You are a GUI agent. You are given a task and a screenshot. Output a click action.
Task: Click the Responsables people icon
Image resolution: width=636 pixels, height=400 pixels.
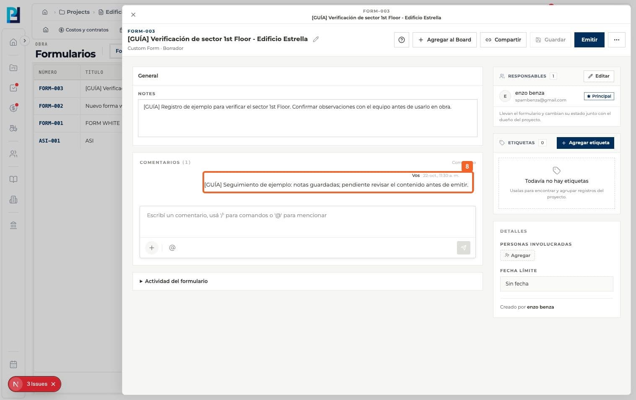[502, 76]
